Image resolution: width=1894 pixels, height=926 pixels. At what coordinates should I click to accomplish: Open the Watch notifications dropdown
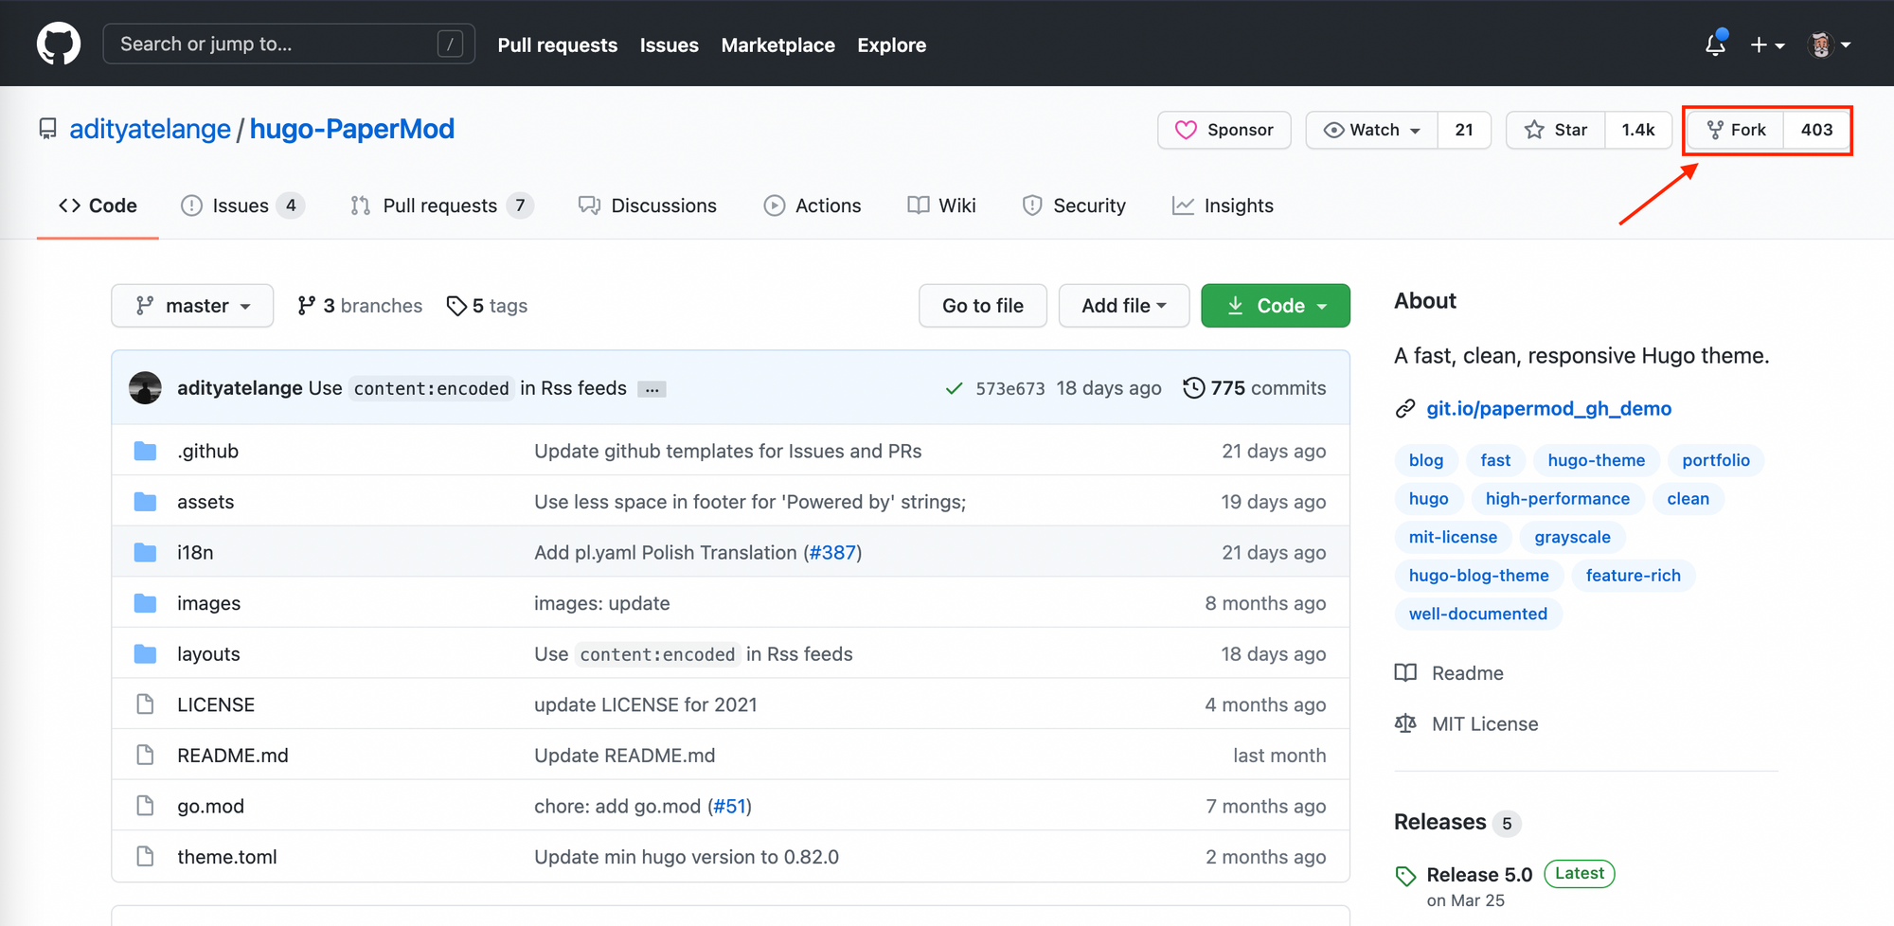pyautogui.click(x=1372, y=130)
